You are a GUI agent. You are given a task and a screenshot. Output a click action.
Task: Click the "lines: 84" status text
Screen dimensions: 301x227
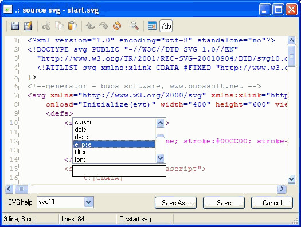pos(73,219)
